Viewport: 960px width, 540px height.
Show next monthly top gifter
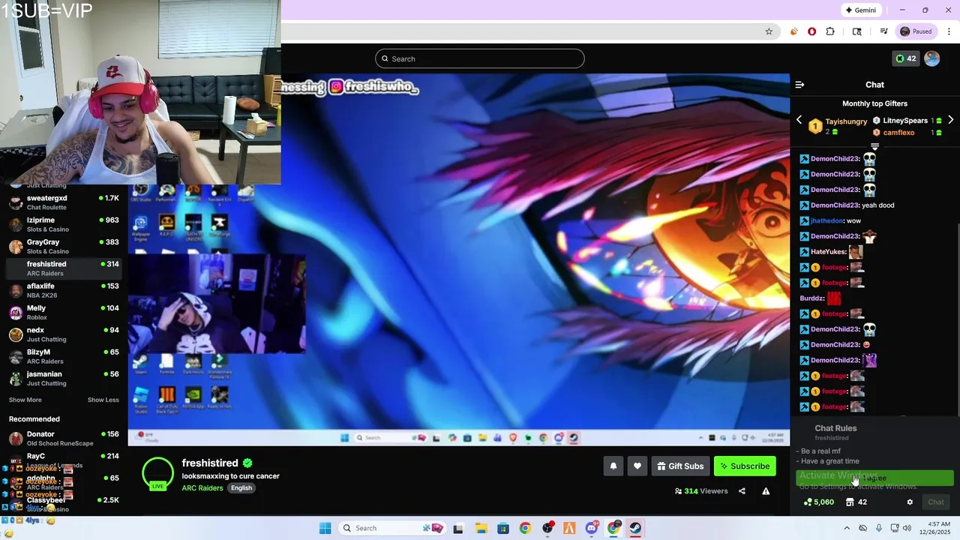pos(950,120)
